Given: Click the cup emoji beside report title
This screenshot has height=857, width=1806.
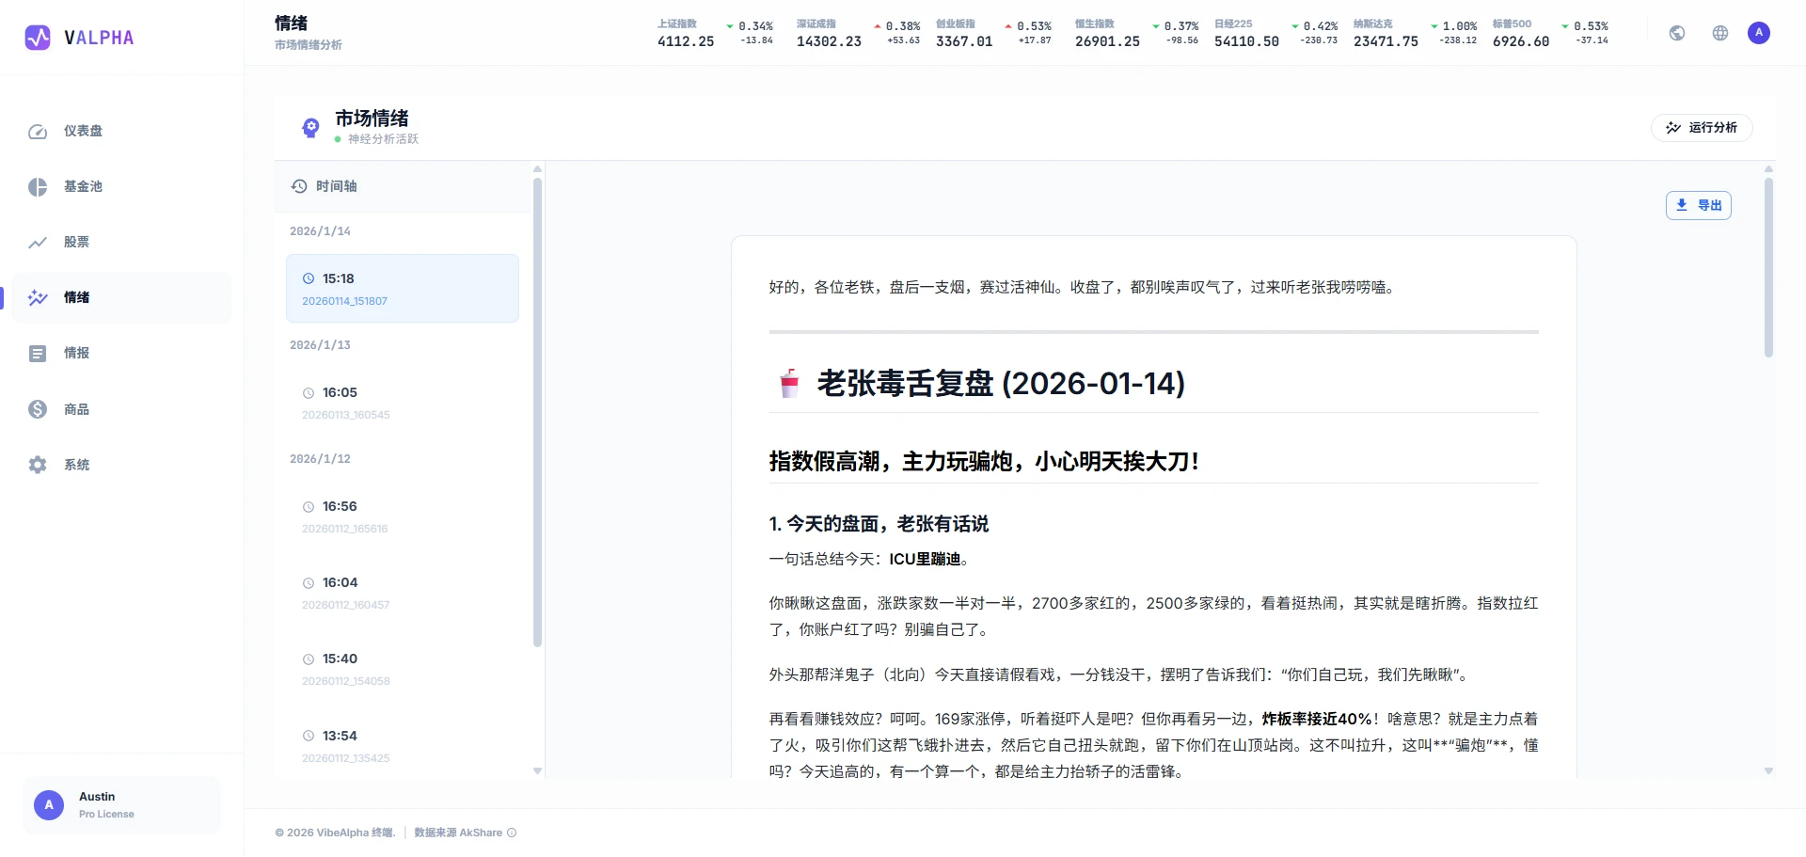Looking at the screenshot, I should pos(789,383).
